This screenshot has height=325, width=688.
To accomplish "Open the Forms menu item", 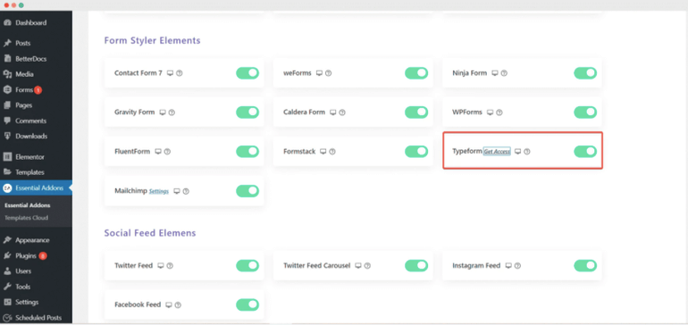I will point(36,90).
